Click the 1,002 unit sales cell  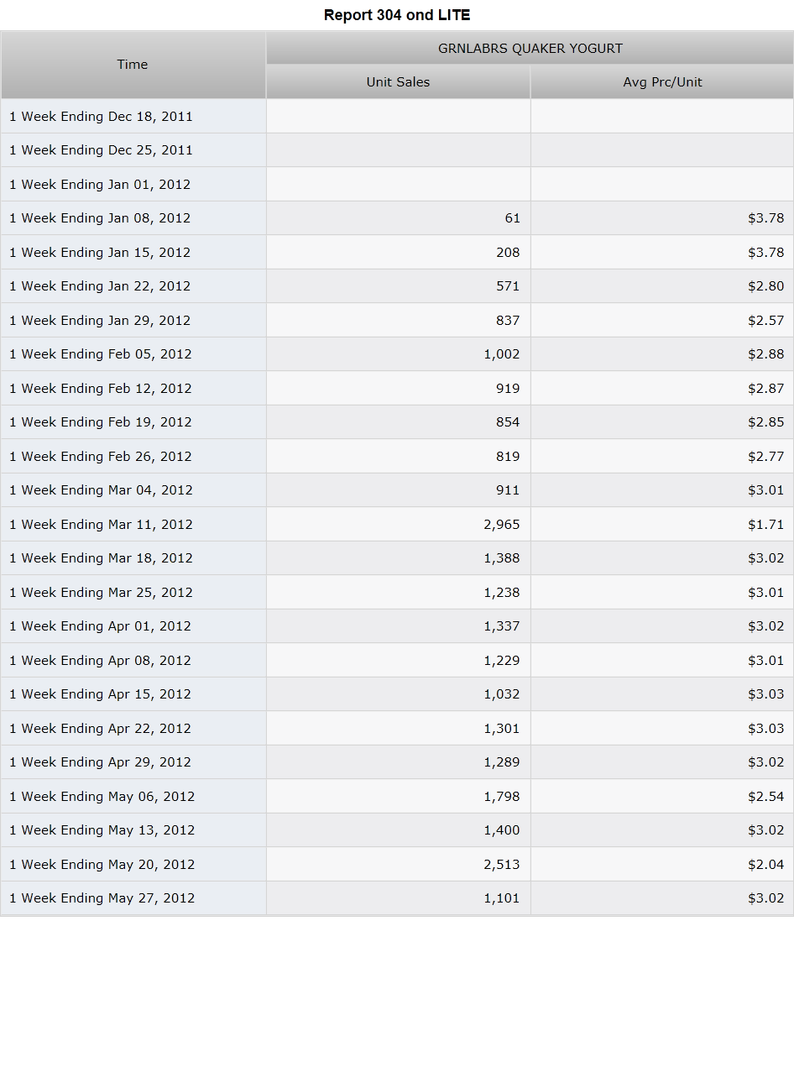pos(399,354)
